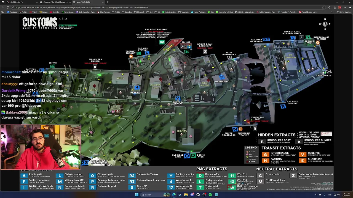Expand the Other favorites folder
Image resolution: width=353 pixels, height=198 pixels.
[344, 12]
